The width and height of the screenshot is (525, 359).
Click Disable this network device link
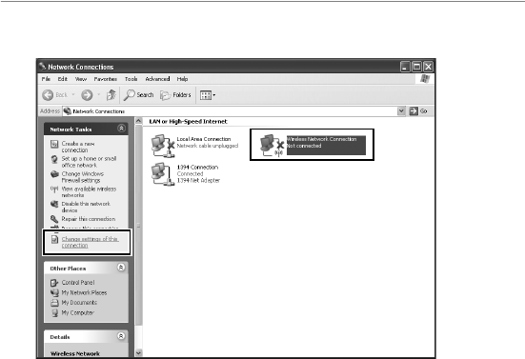pyautogui.click(x=86, y=207)
